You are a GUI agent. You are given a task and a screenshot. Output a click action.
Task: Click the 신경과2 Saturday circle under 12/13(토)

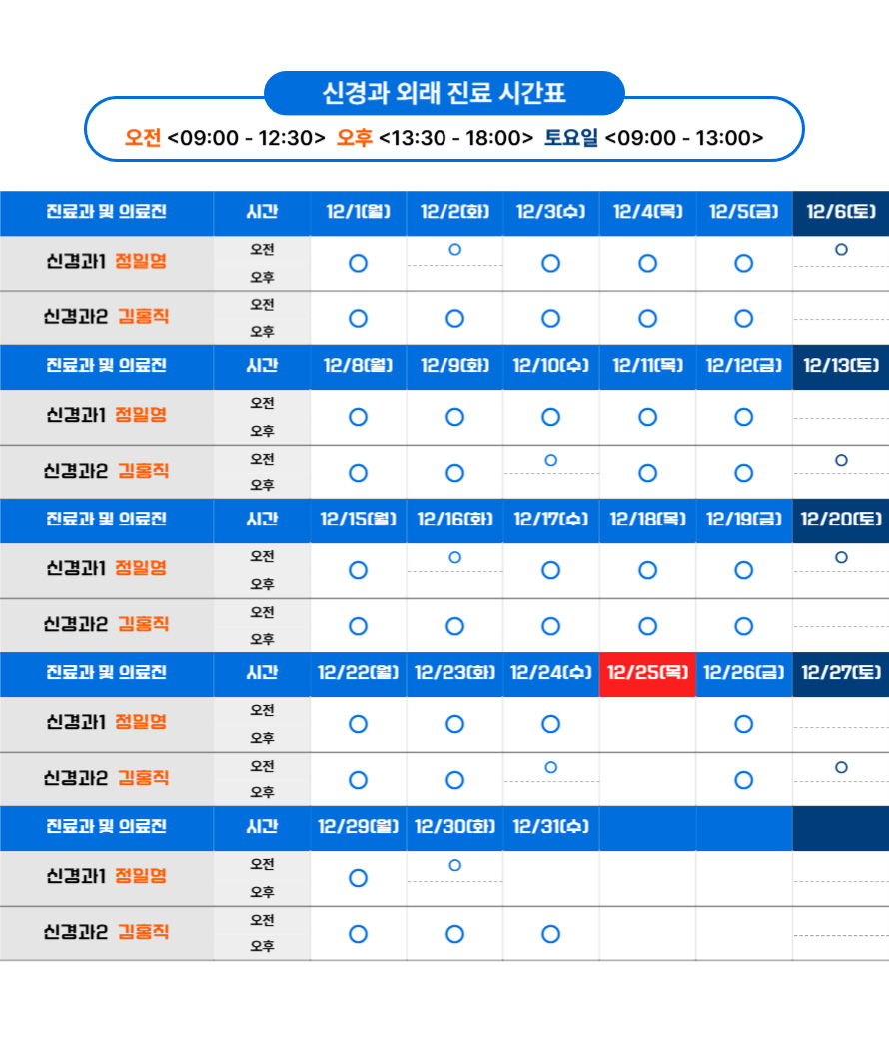pos(841,460)
